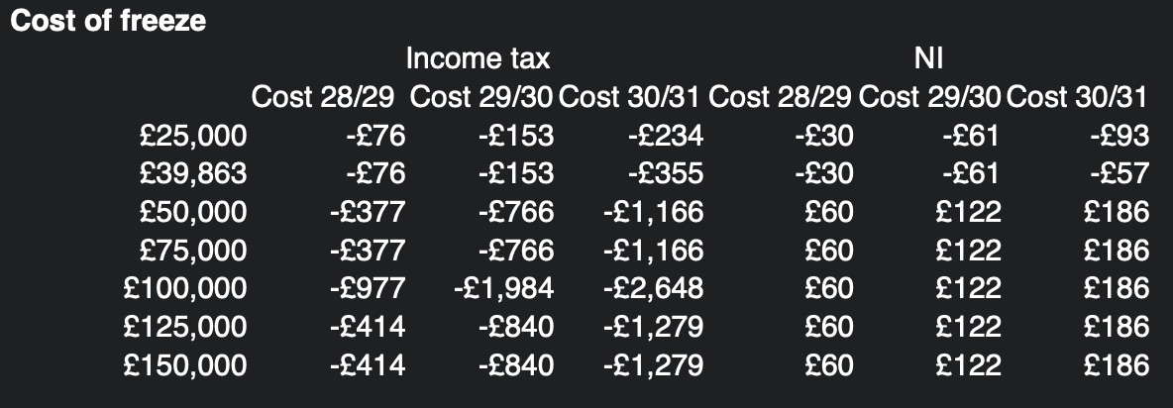The height and width of the screenshot is (408, 1173).
Task: Select the -£234 income tax cell
Action: [x=665, y=136]
